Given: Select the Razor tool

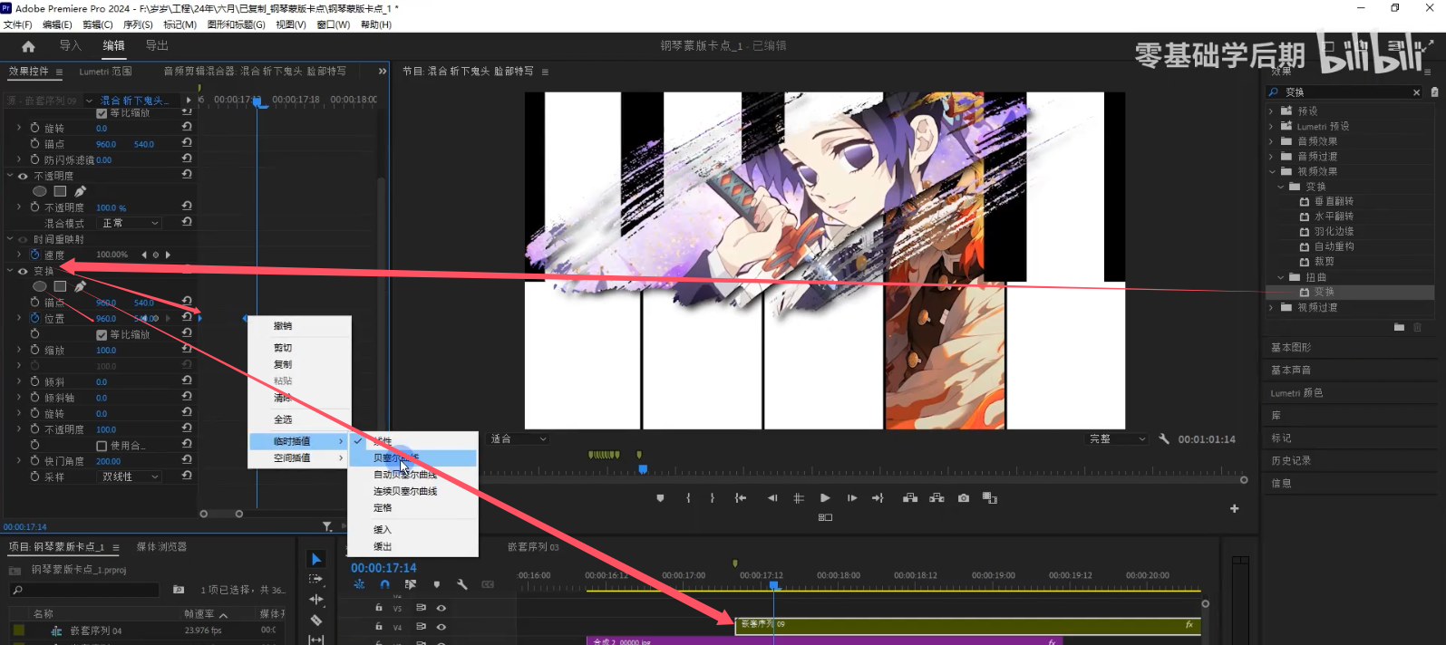Looking at the screenshot, I should tap(315, 621).
